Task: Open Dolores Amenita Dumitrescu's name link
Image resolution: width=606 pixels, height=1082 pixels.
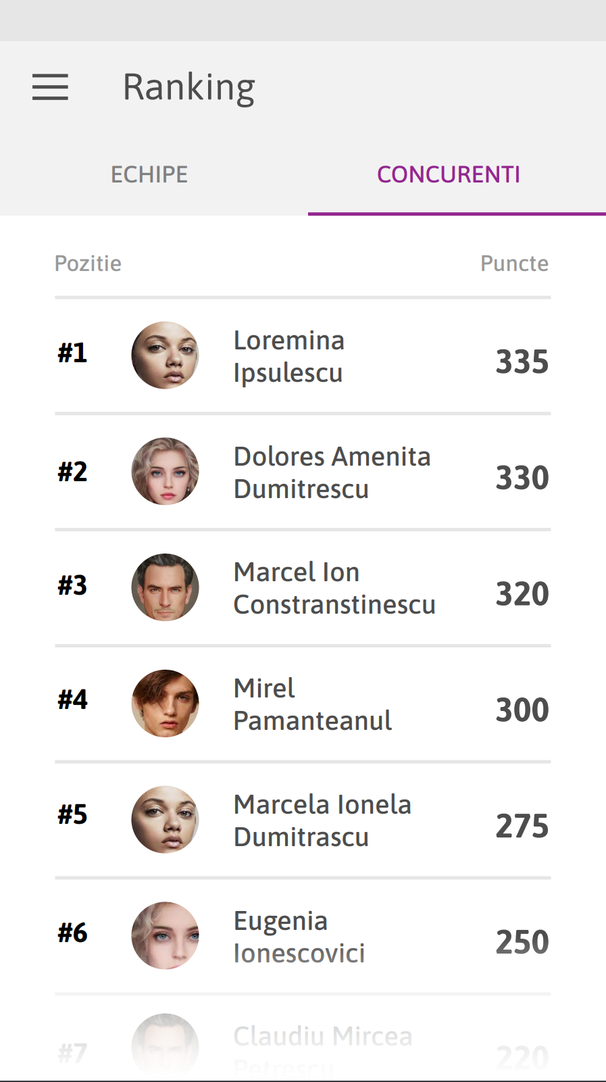Action: tap(332, 472)
